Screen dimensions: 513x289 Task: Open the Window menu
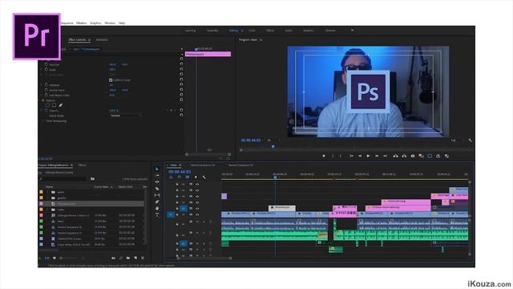click(x=110, y=23)
